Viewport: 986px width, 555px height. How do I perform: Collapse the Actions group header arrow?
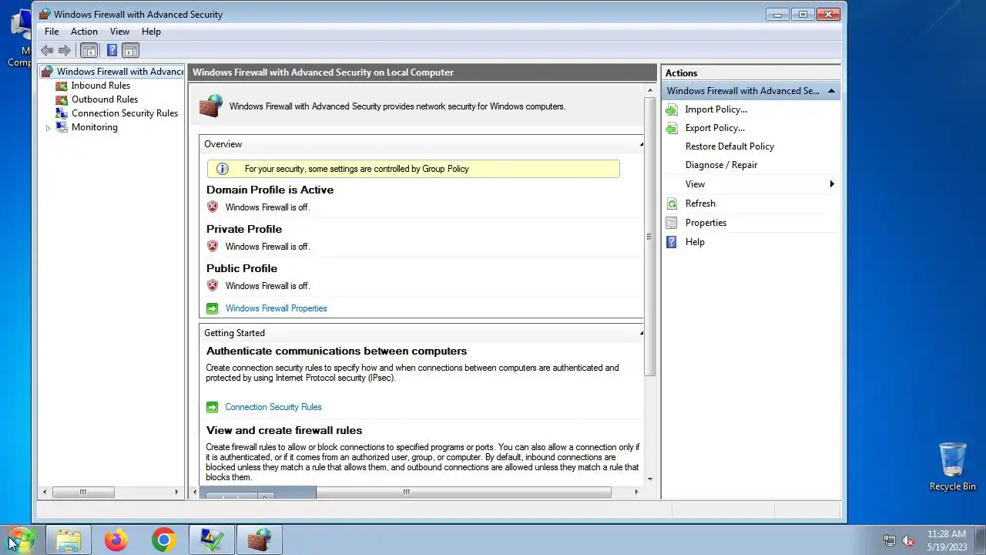click(831, 91)
